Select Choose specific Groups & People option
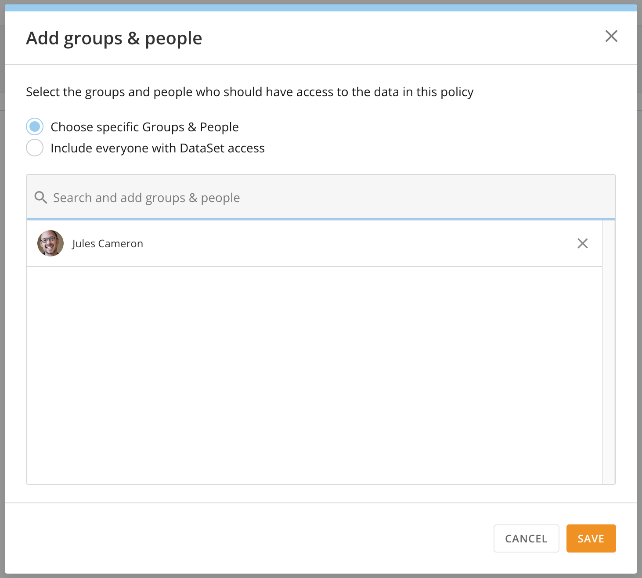 point(35,126)
